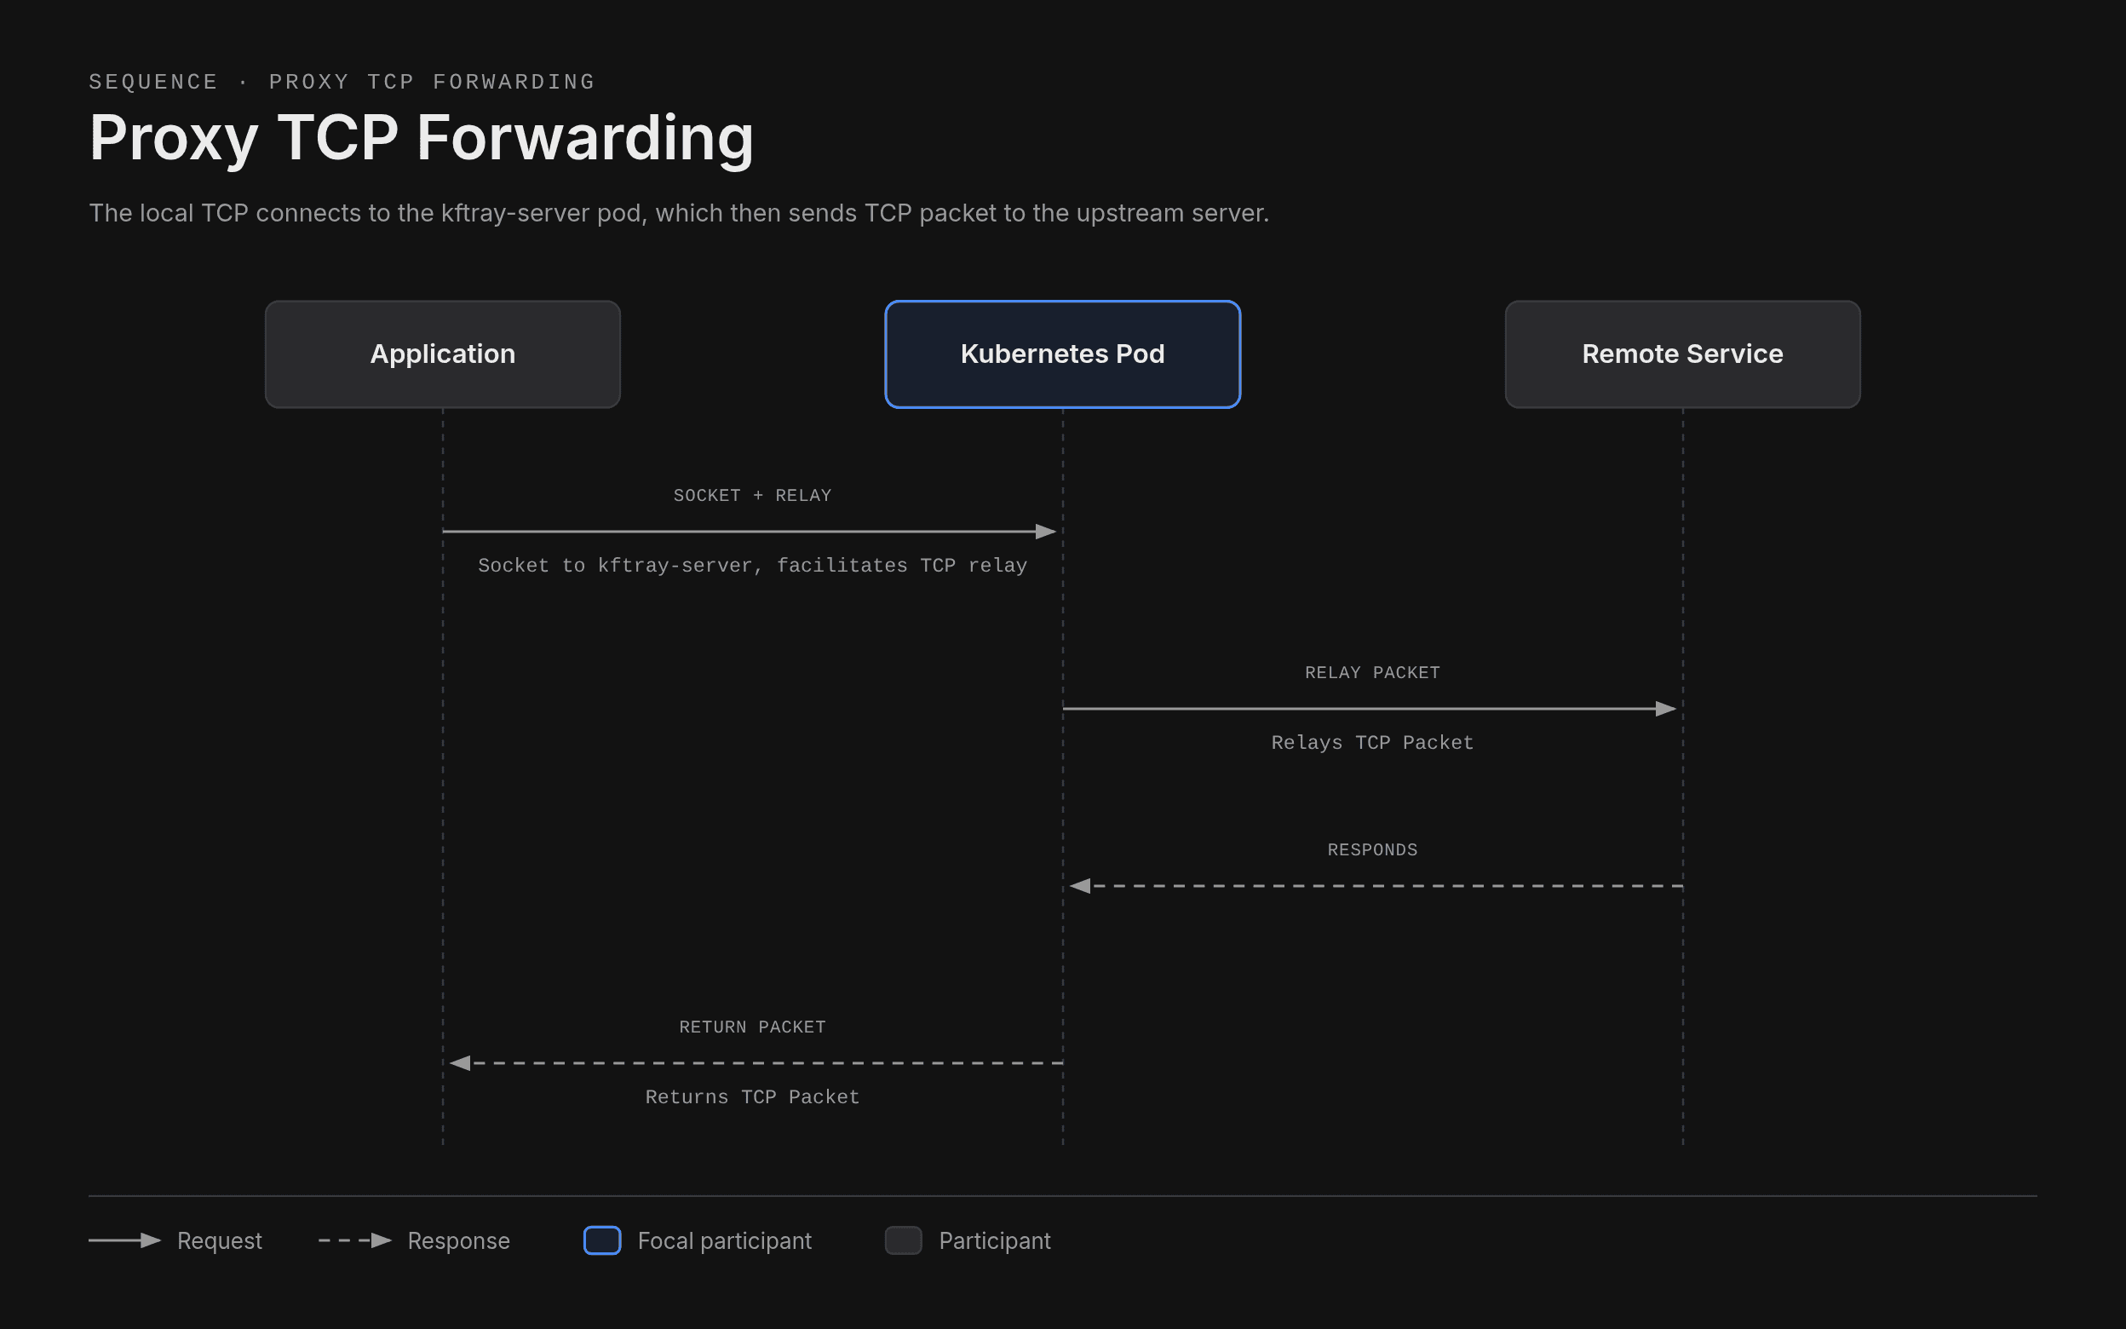Click the "Participant" legend label
Viewport: 2126px width, 1329px height.
pos(995,1241)
